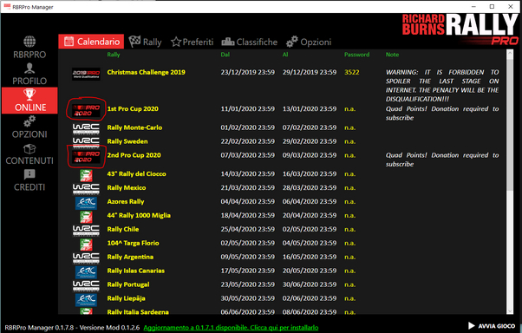Launch the game with AVVIA GIOCO

492,326
